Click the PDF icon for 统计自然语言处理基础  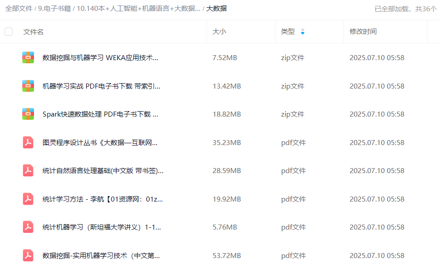(28, 171)
